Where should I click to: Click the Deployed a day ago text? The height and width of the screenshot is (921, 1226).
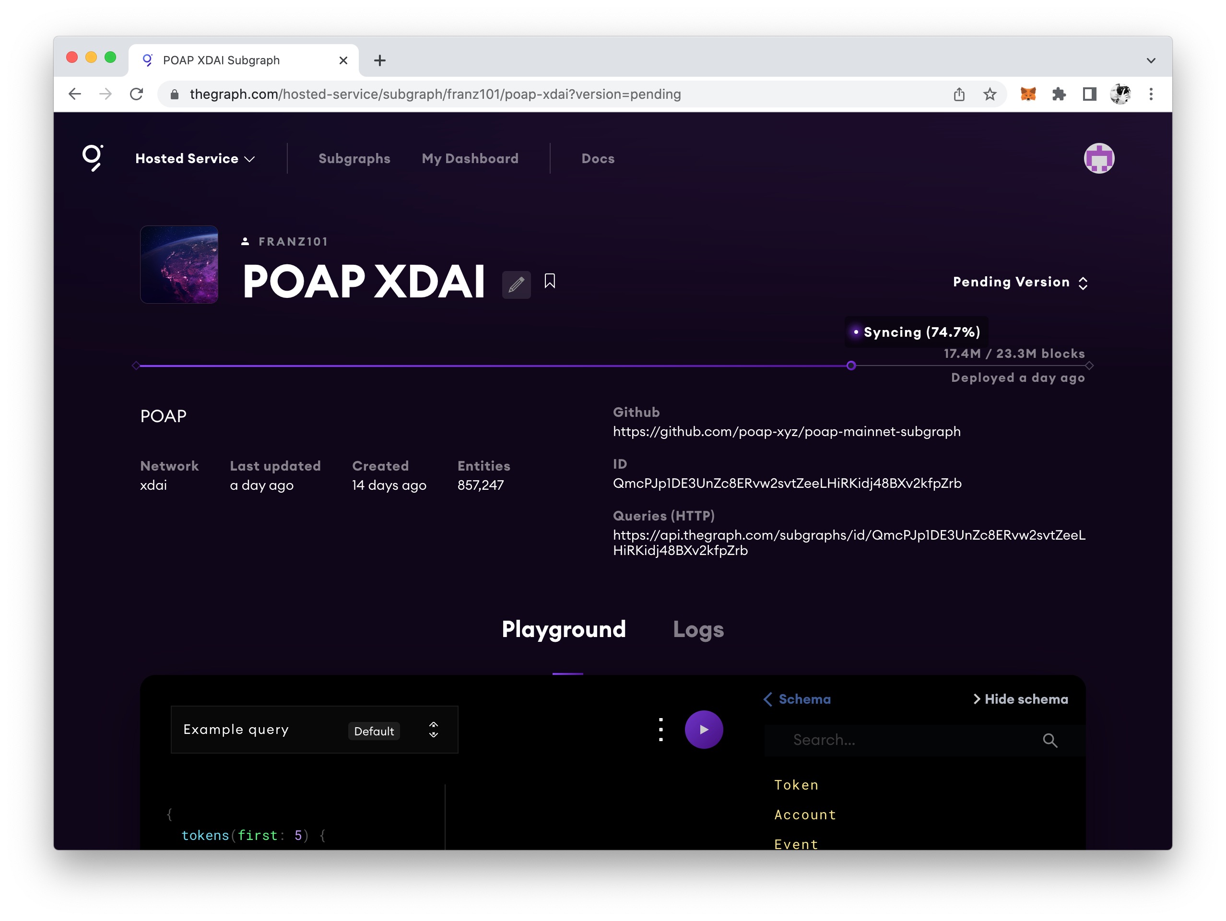tap(1018, 378)
